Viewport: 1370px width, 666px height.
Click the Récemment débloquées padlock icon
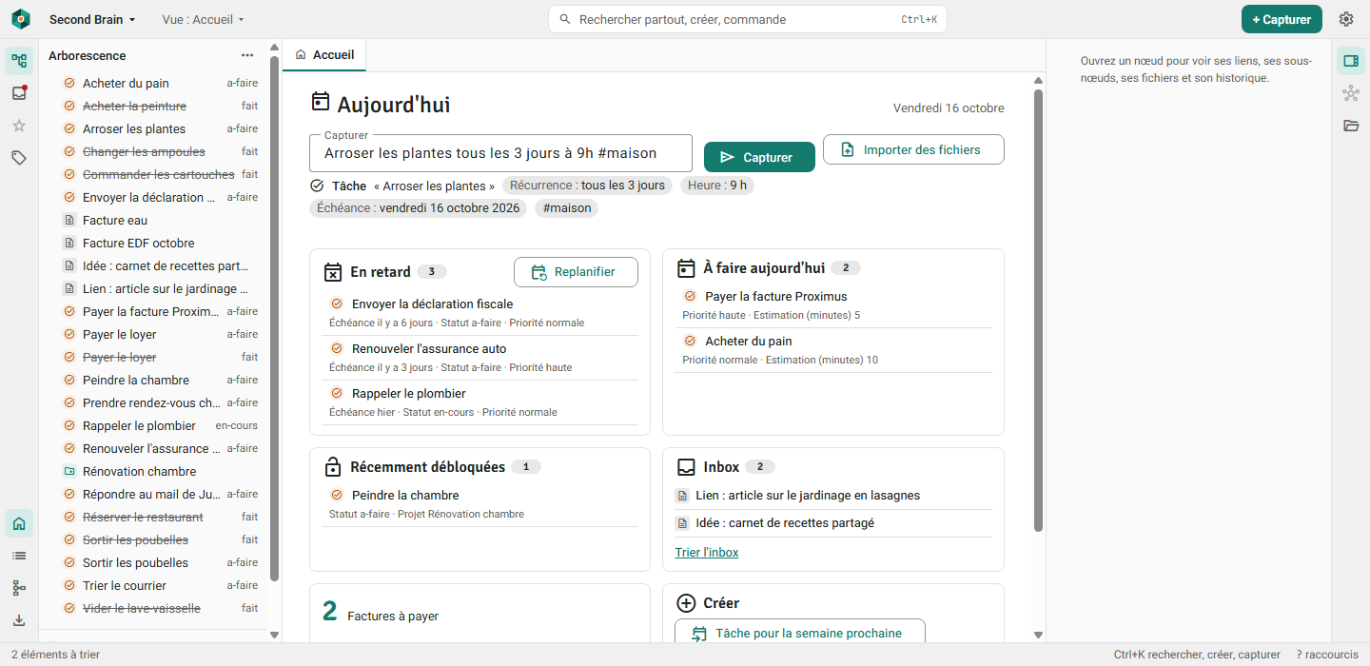(333, 467)
